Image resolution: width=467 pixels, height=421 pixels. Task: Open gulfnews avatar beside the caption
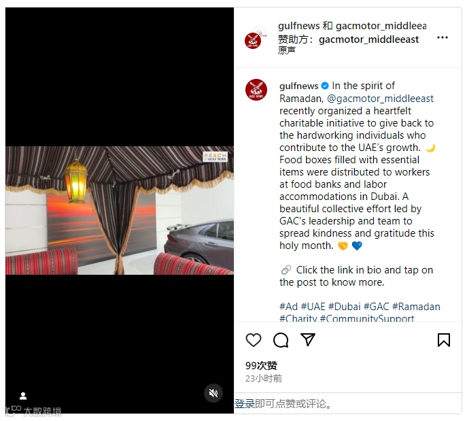click(256, 89)
